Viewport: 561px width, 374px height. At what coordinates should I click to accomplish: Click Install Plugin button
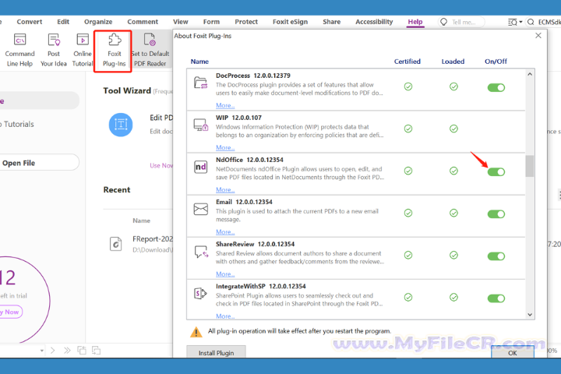(216, 351)
